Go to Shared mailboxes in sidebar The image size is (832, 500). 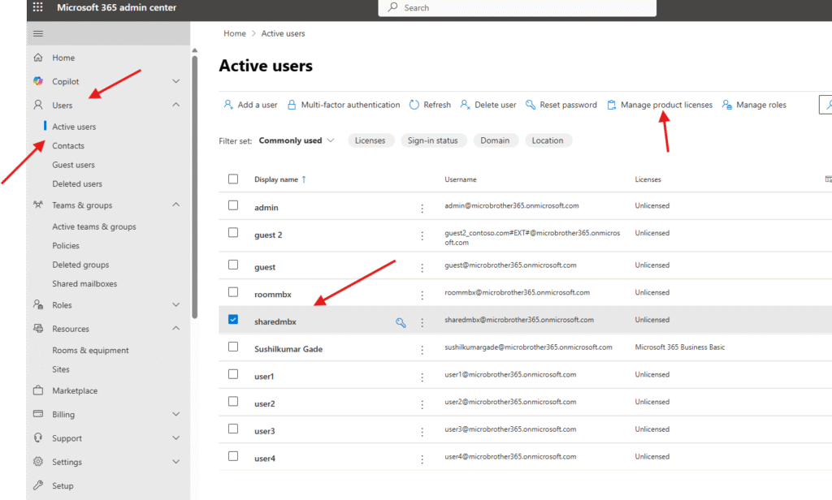pos(84,284)
